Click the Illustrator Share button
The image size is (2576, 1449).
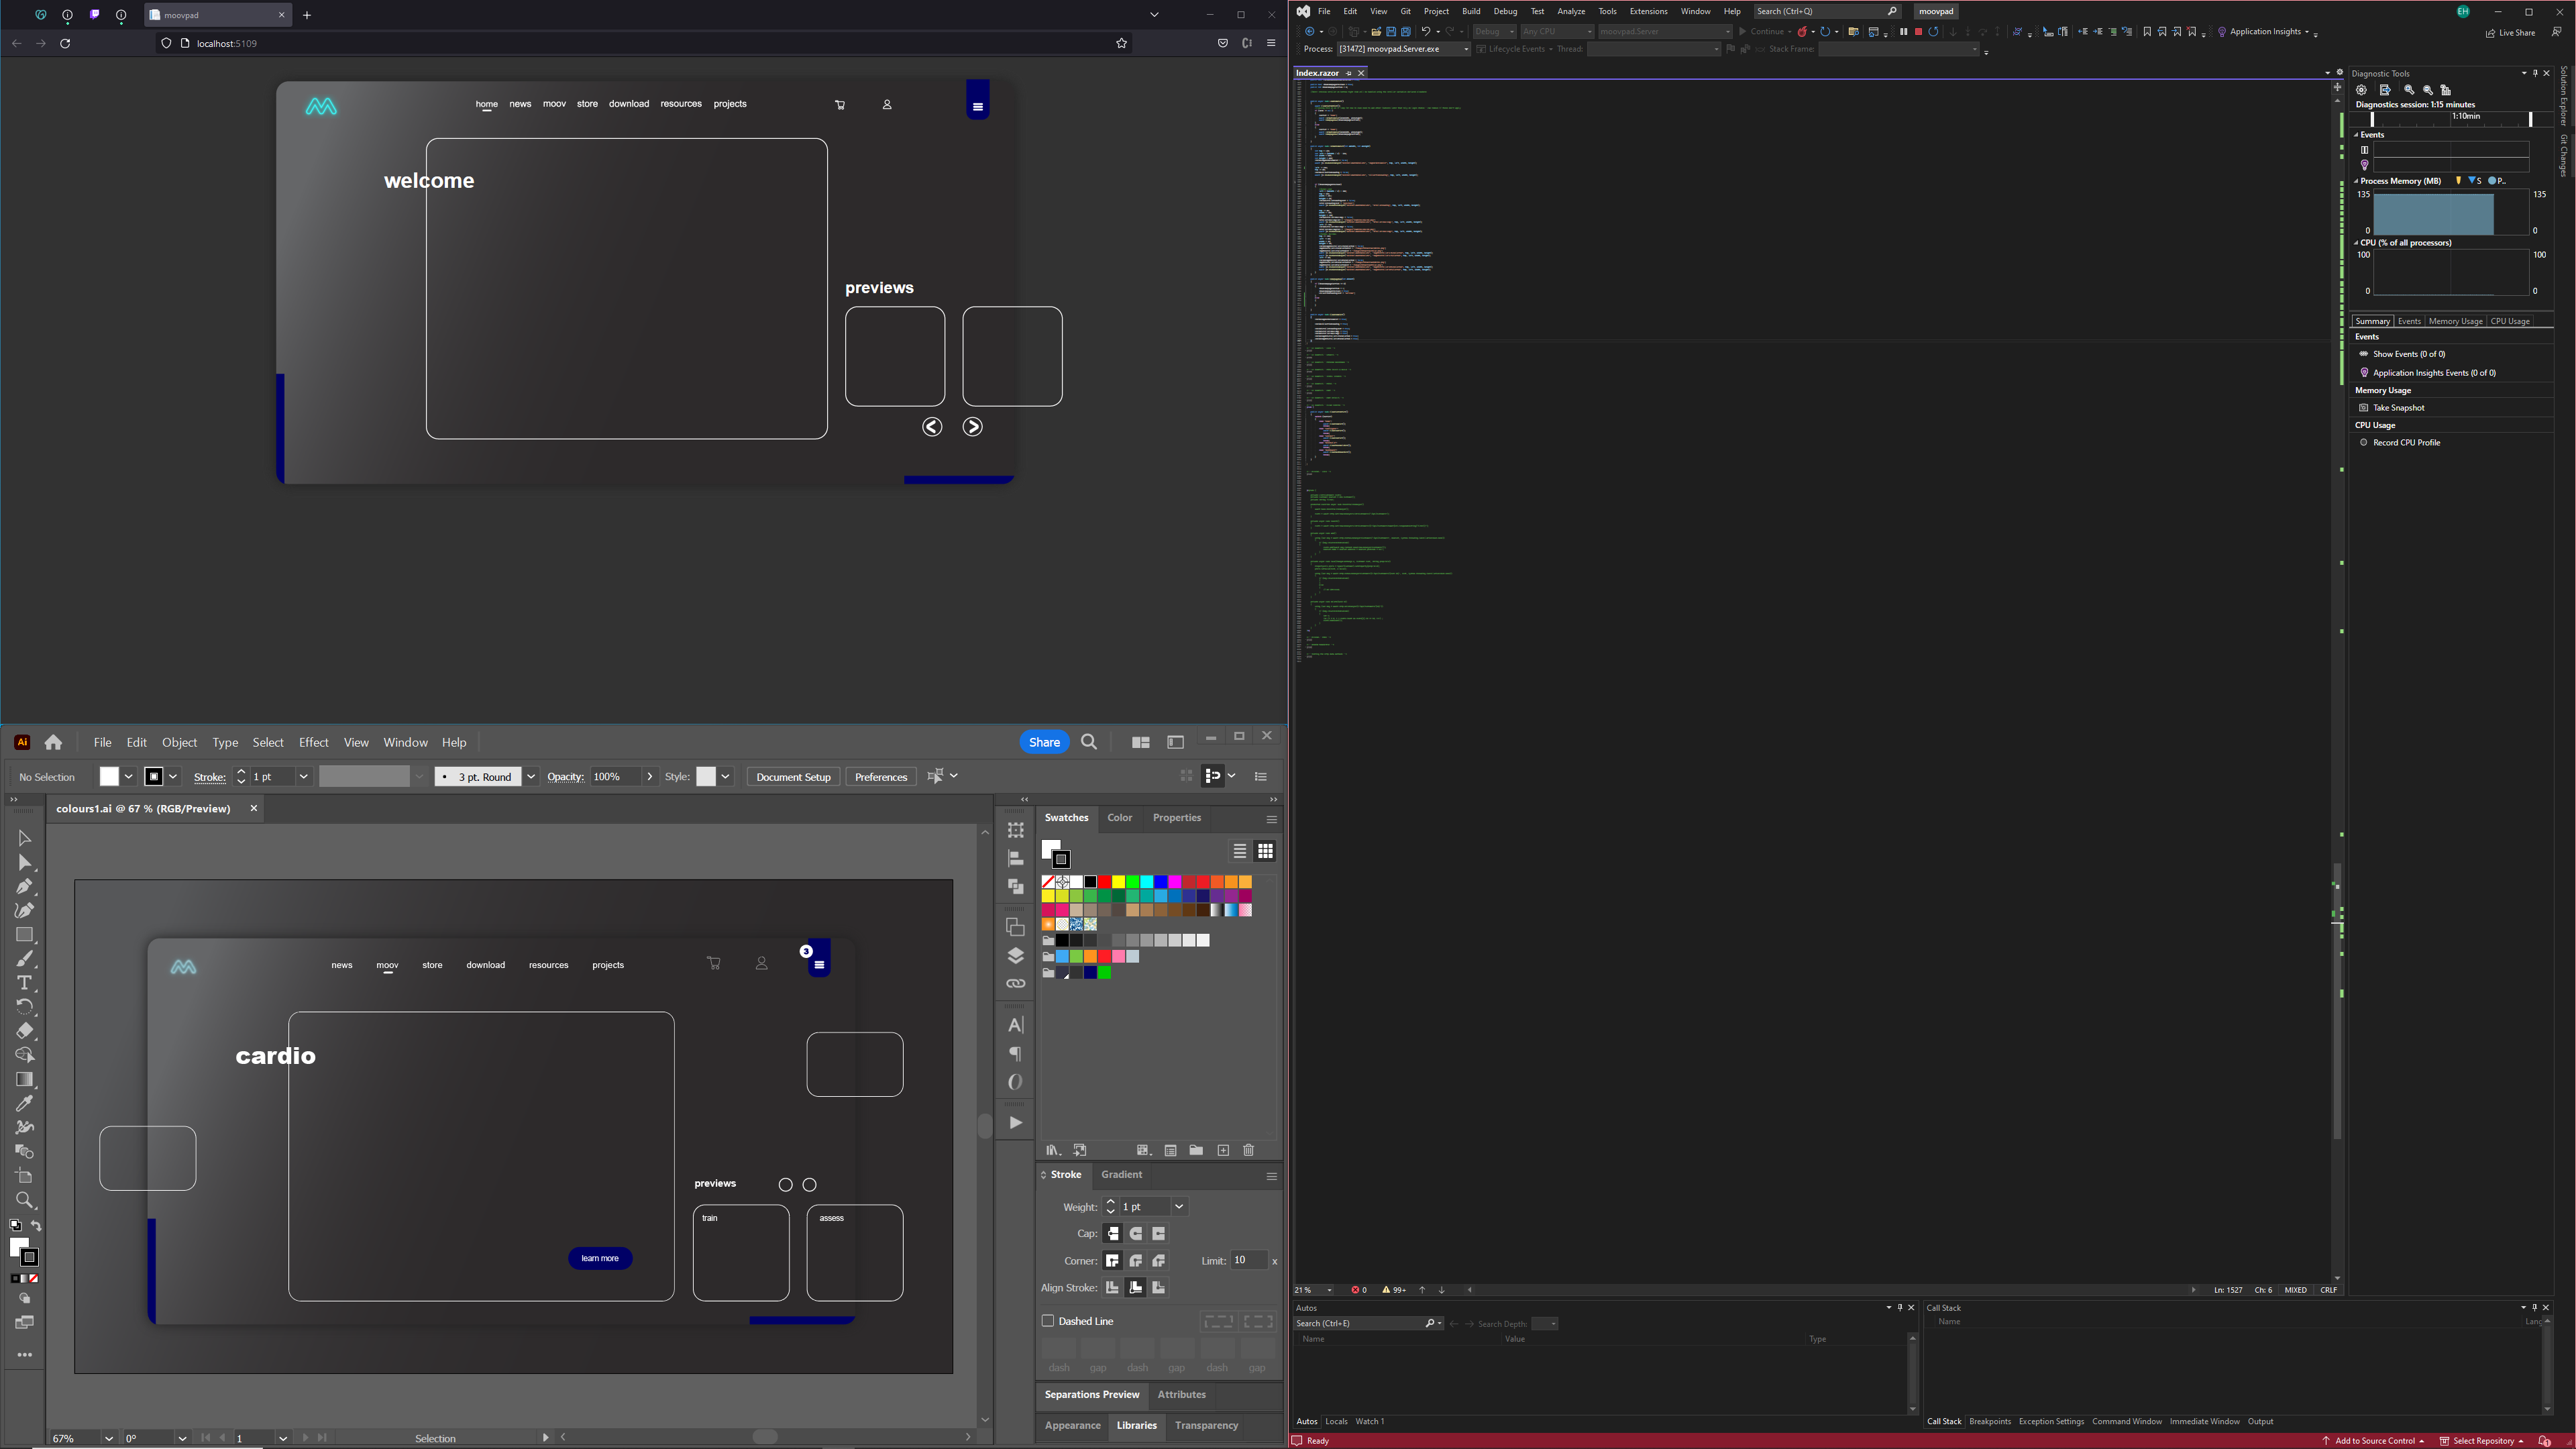pyautogui.click(x=1044, y=742)
